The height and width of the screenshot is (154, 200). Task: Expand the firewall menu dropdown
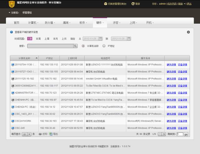[x=50, y=23]
